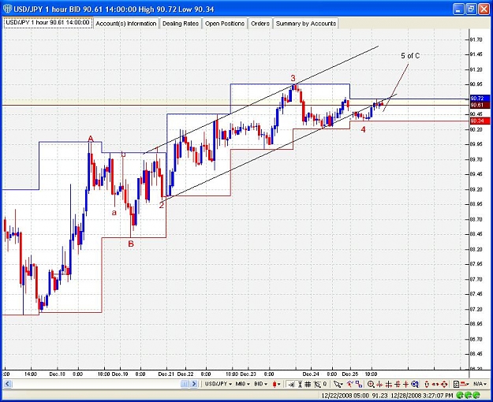
Task: Click the red horizontal scale arrows icon
Action: [x=435, y=384]
